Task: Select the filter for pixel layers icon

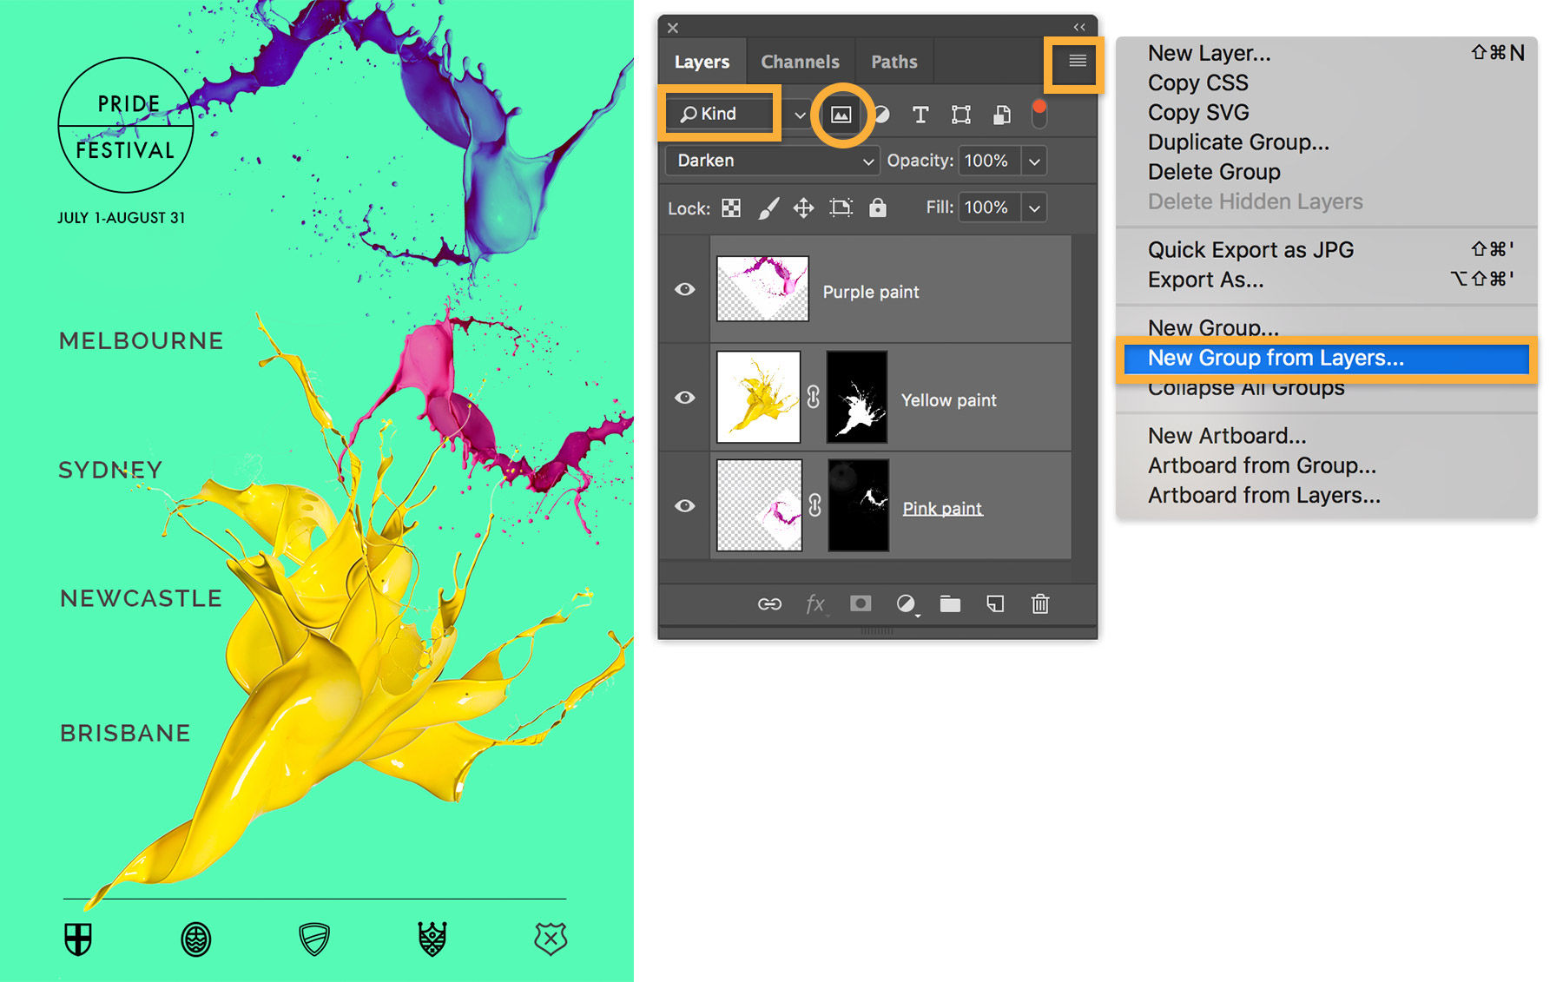Action: click(840, 114)
